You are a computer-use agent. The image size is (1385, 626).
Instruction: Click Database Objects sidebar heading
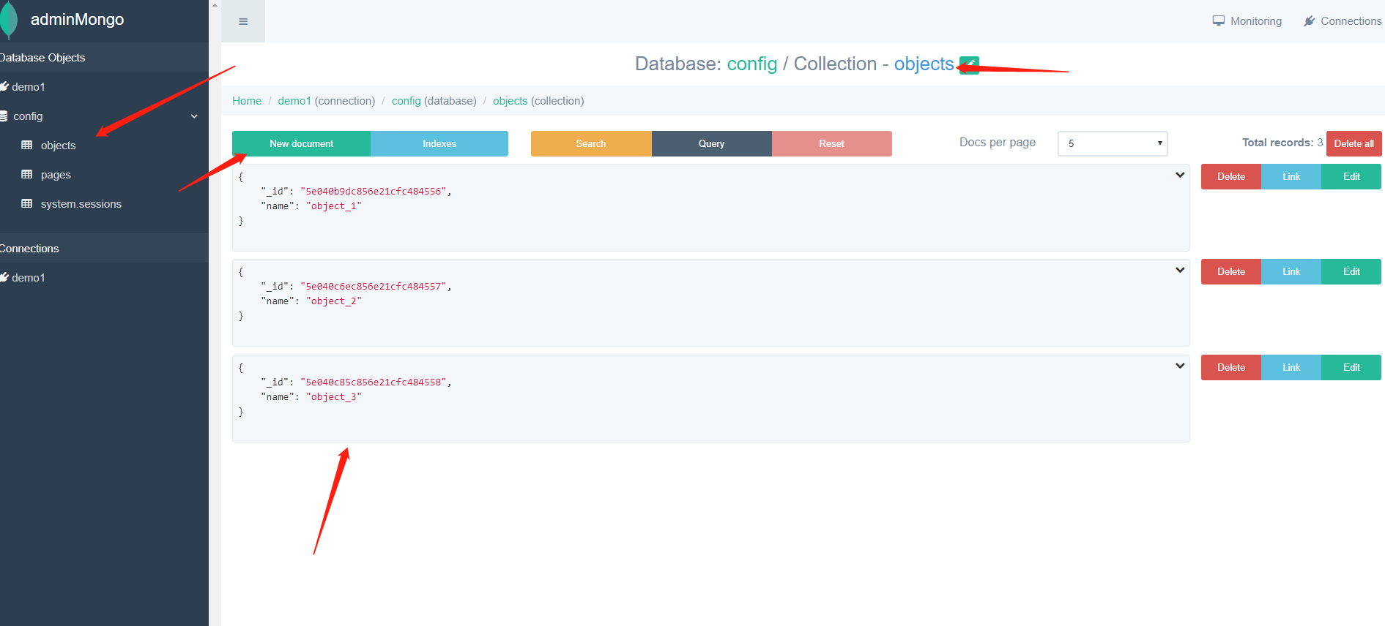pos(42,58)
